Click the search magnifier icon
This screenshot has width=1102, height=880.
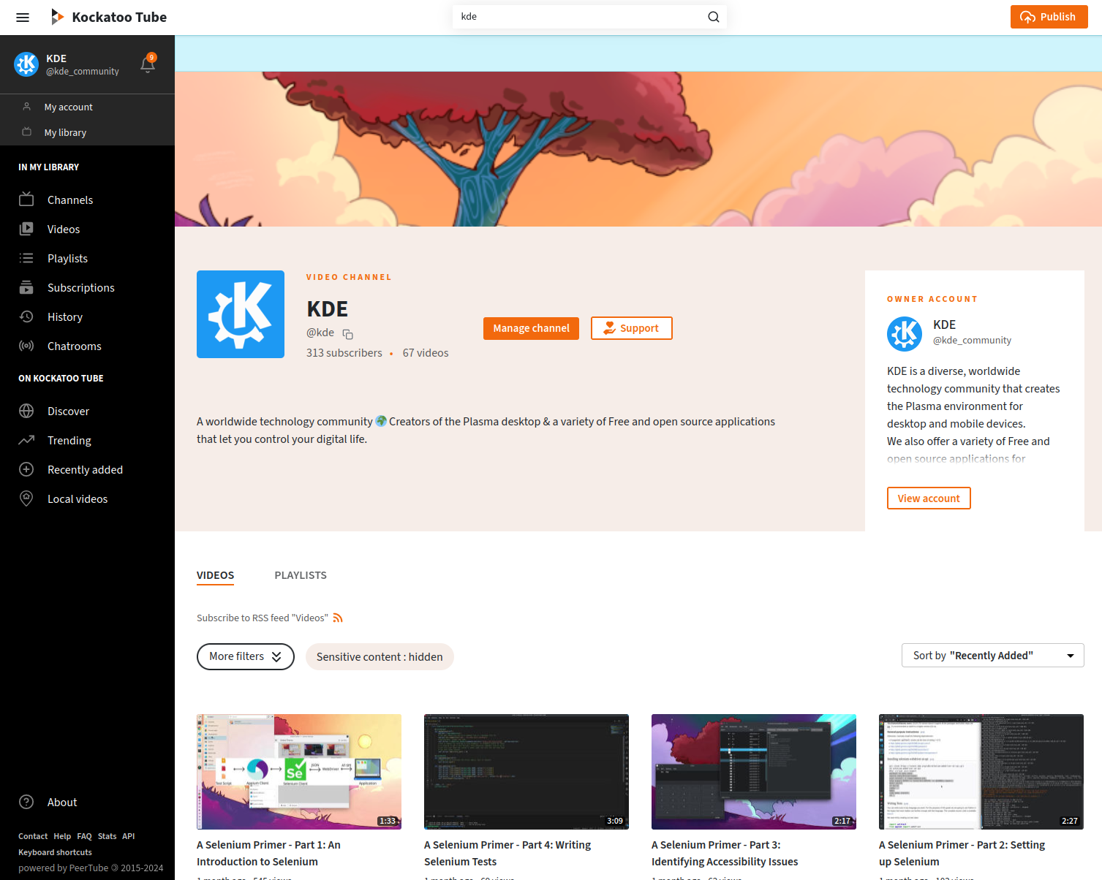(x=714, y=17)
